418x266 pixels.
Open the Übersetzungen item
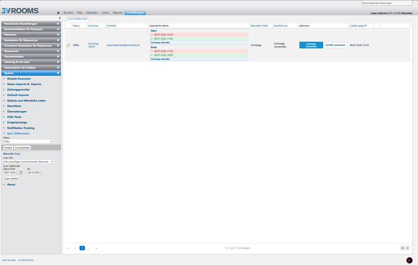pos(17,112)
